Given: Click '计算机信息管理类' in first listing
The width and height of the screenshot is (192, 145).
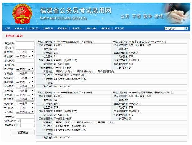Looking at the screenshot, I should [105, 71].
